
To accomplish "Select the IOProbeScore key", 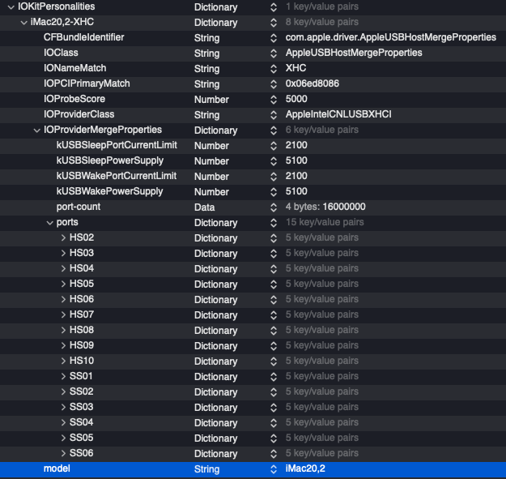I will (x=74, y=99).
